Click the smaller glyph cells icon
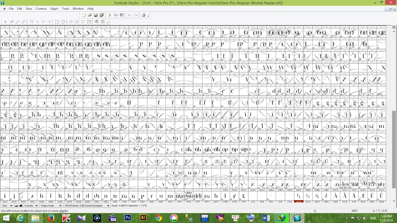This screenshot has height=223, width=397. [16, 206]
